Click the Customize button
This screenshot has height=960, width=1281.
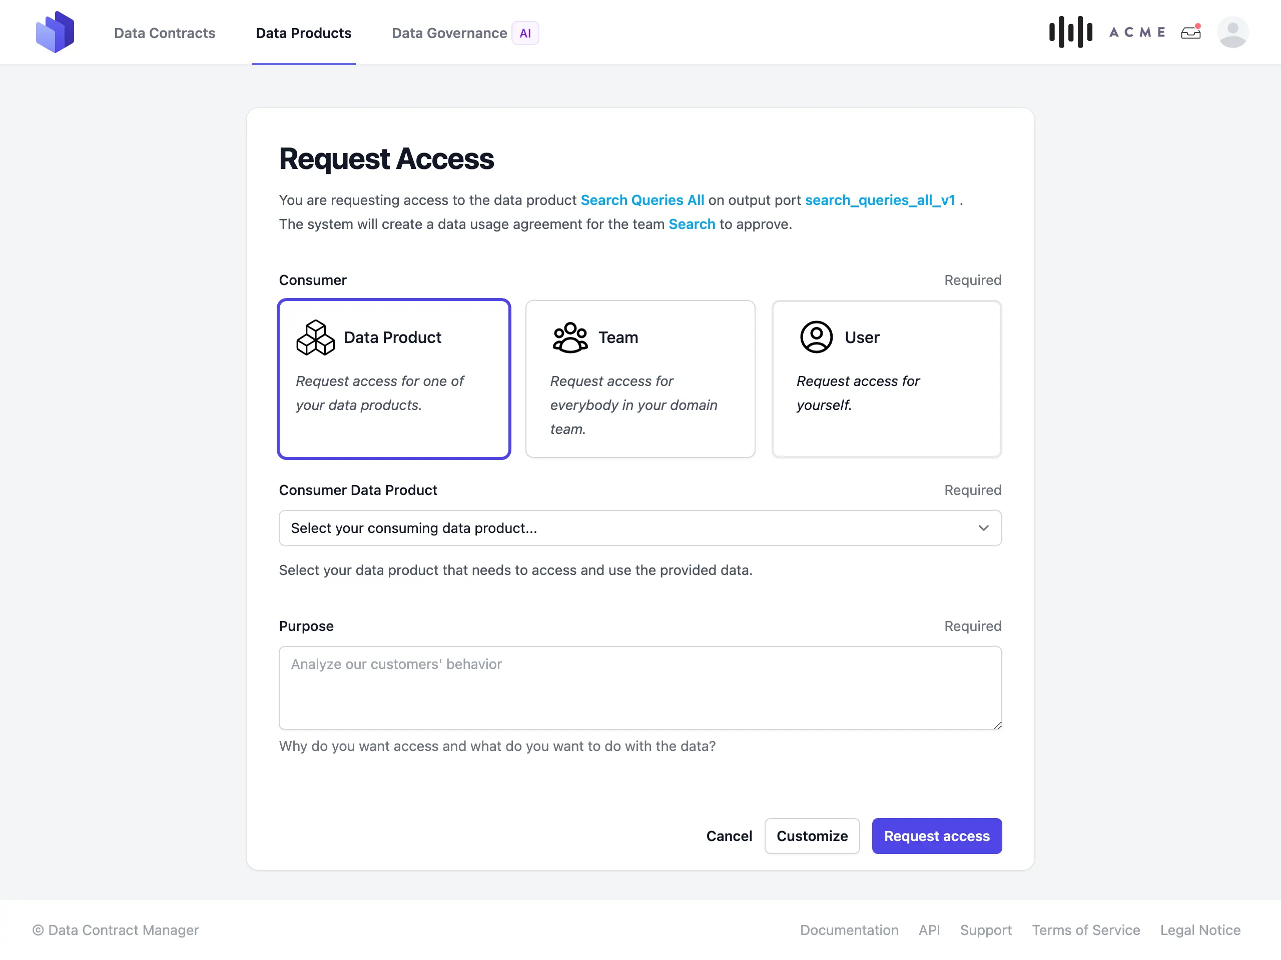pos(811,835)
